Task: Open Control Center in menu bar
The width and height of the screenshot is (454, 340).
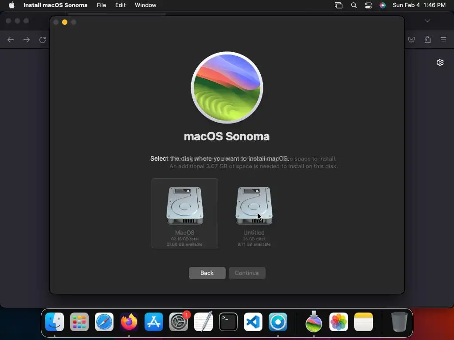Action: point(368,5)
